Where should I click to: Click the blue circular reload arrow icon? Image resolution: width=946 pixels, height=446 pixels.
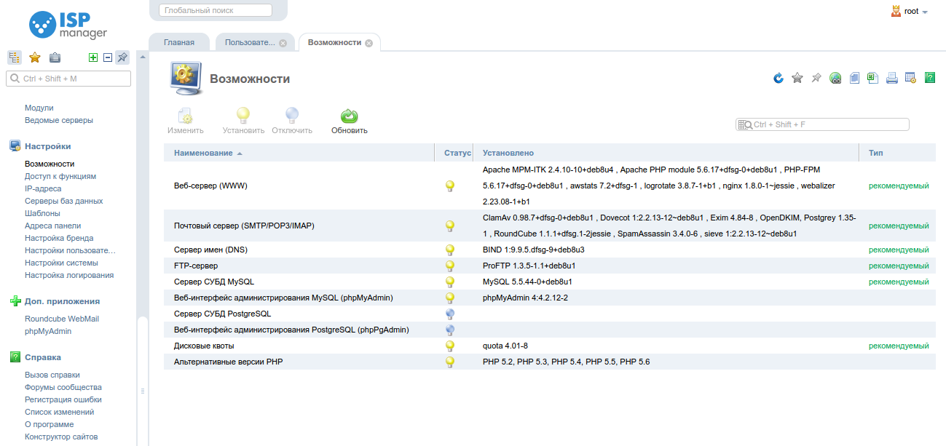pos(779,79)
